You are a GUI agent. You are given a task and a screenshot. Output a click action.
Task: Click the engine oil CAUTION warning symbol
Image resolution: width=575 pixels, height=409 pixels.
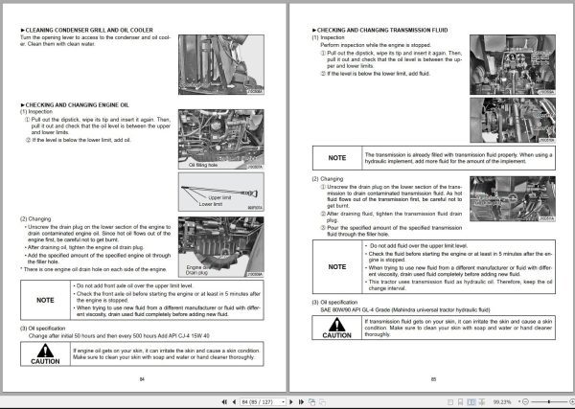pos(45,351)
